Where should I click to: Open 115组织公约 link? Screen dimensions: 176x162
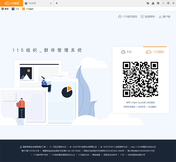click(x=84, y=155)
